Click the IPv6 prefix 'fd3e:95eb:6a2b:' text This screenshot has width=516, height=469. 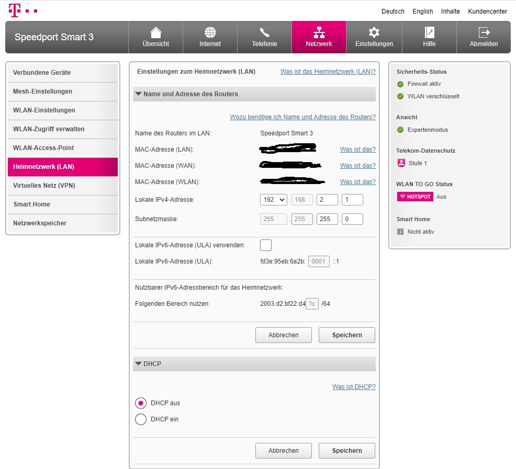(x=283, y=261)
